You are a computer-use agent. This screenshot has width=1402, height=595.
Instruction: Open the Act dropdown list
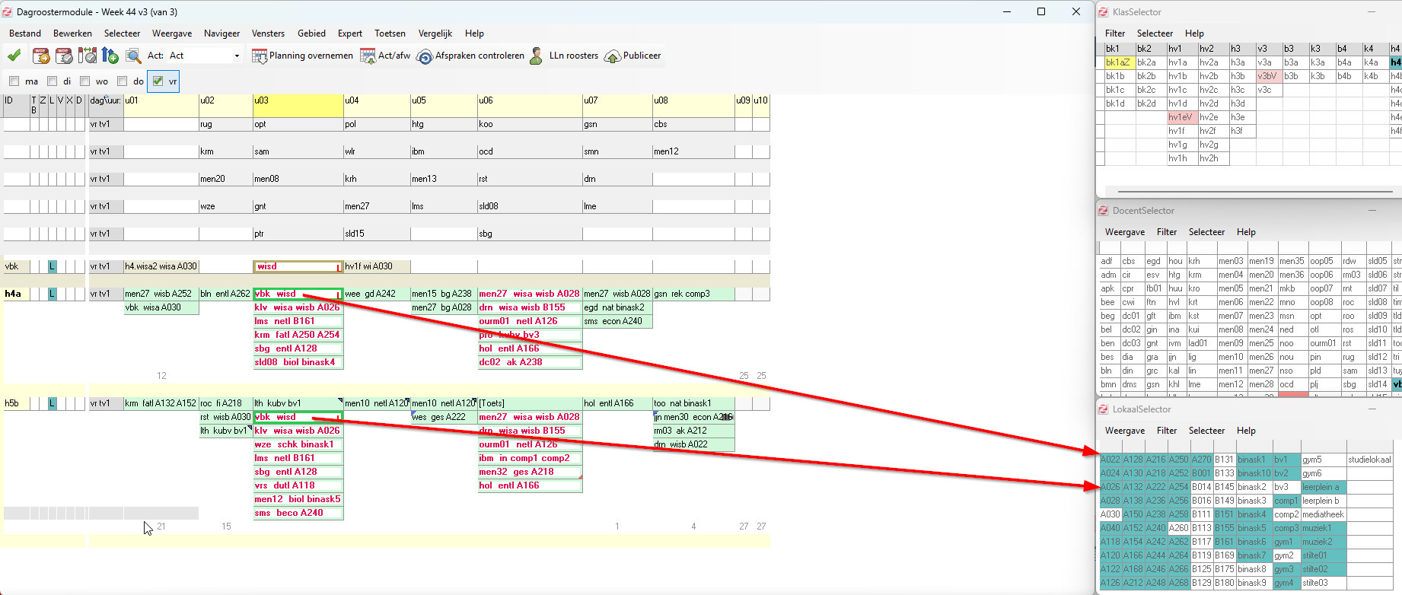pyautogui.click(x=236, y=56)
